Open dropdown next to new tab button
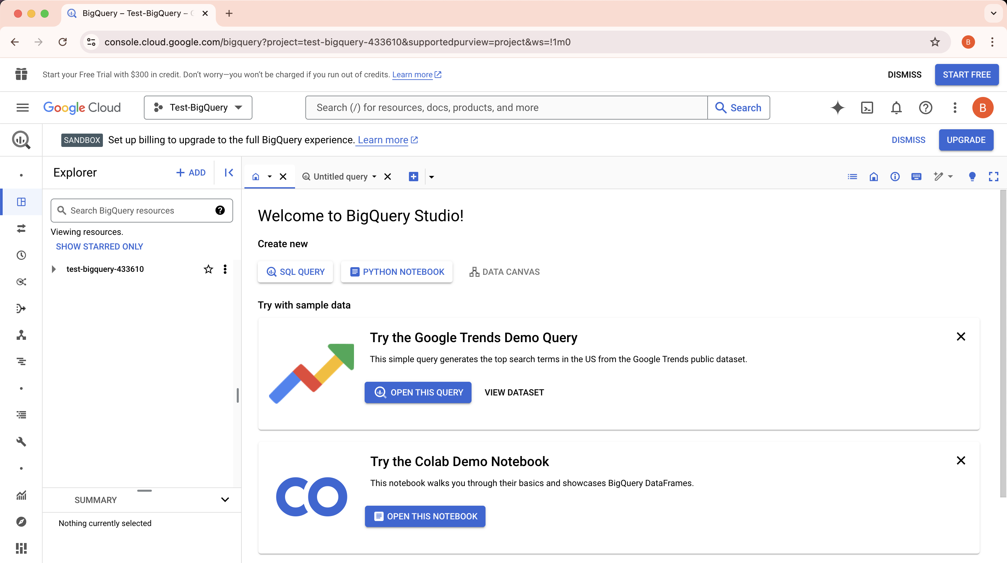The image size is (1007, 563). [431, 177]
